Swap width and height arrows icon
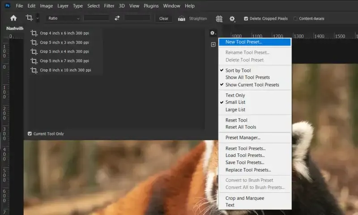This screenshot has width=358, height=215. coord(117,18)
